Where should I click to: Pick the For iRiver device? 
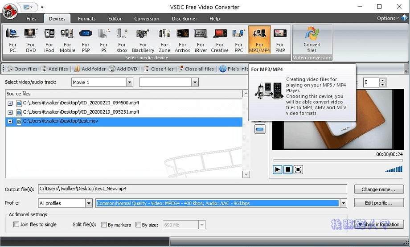[201, 40]
